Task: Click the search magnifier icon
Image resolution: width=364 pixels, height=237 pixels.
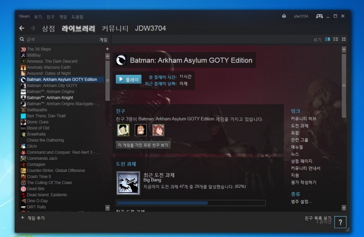Action: pos(22,39)
